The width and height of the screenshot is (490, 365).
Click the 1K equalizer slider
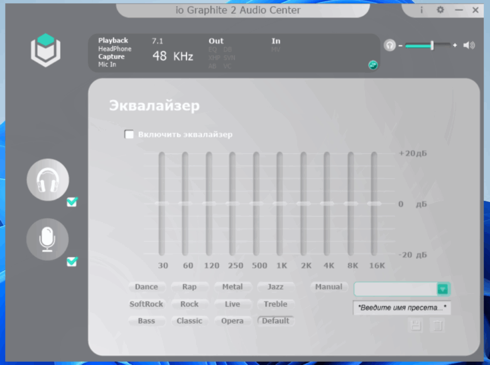[280, 204]
